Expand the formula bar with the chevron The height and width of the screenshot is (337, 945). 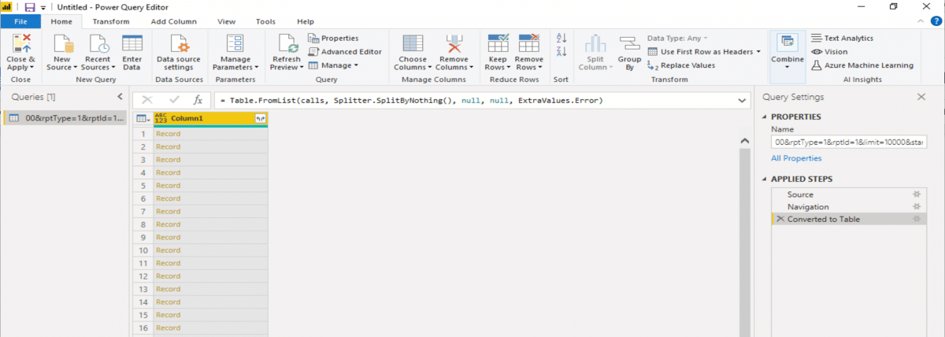743,101
